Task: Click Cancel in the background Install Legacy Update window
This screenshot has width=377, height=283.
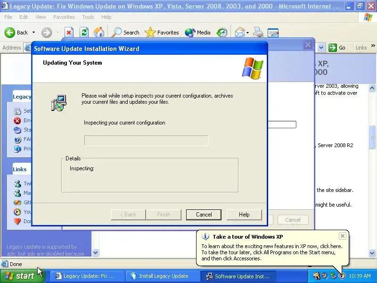Action: click(293, 220)
